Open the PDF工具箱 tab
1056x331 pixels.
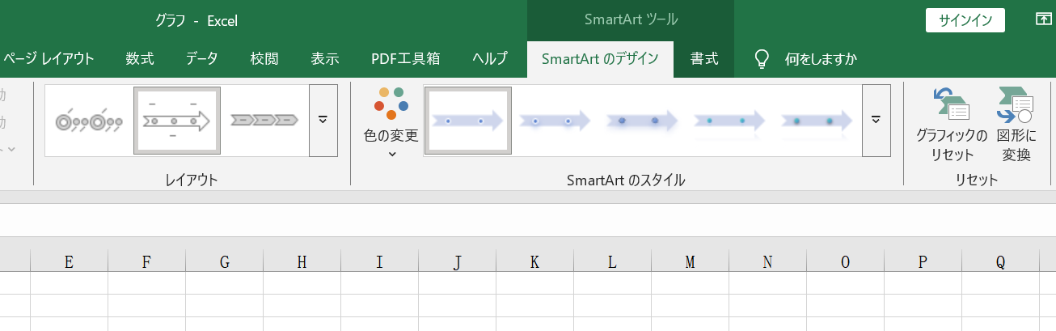405,58
